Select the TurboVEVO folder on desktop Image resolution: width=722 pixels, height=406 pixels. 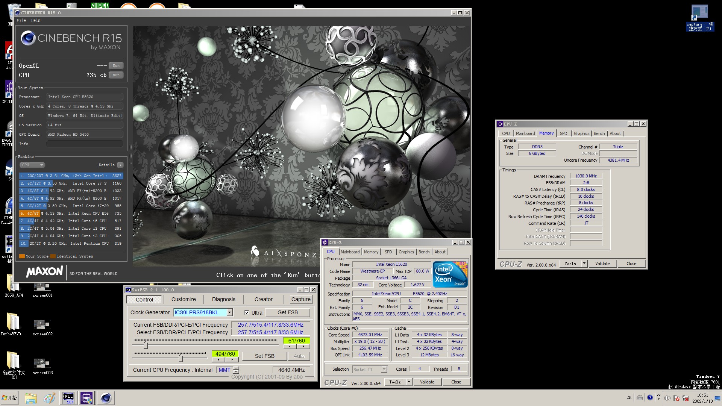click(14, 324)
